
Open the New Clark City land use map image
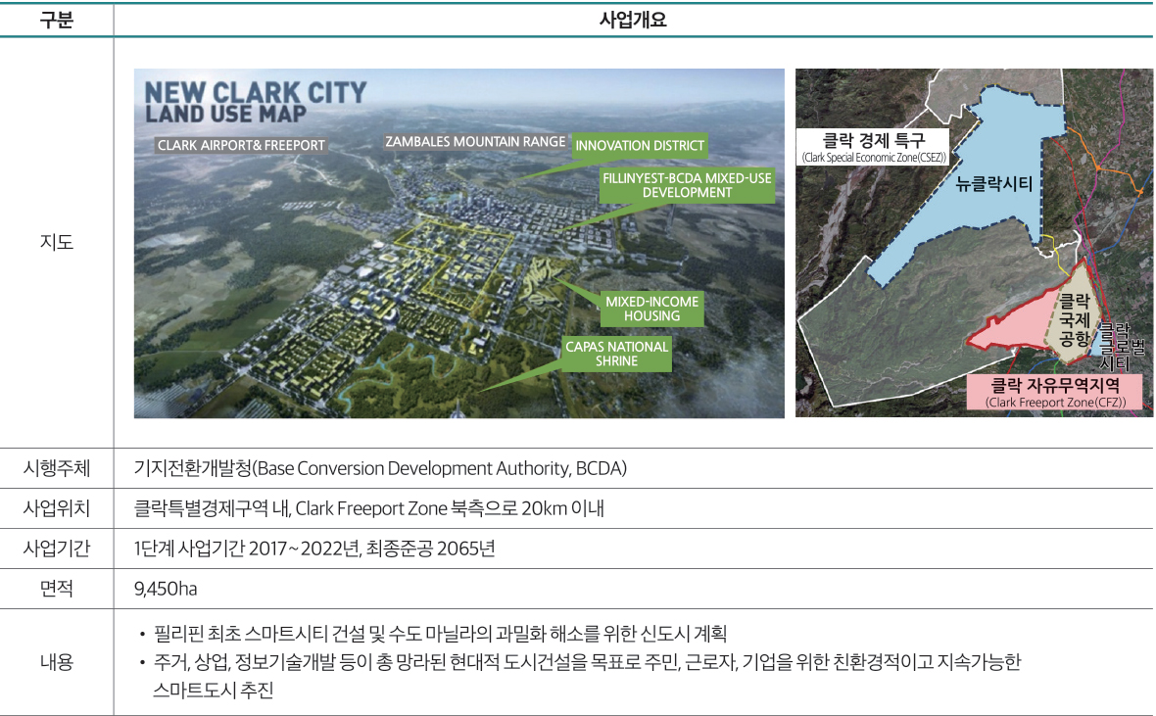[x=458, y=243]
